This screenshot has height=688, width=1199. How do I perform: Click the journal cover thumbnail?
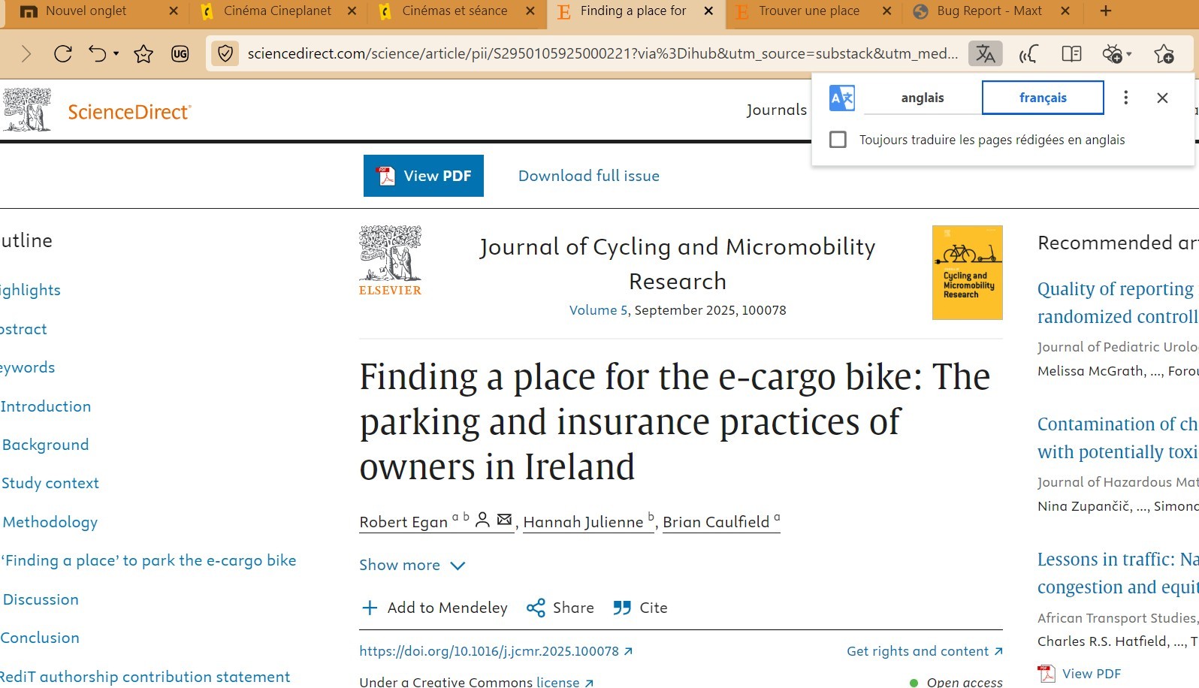pos(967,273)
